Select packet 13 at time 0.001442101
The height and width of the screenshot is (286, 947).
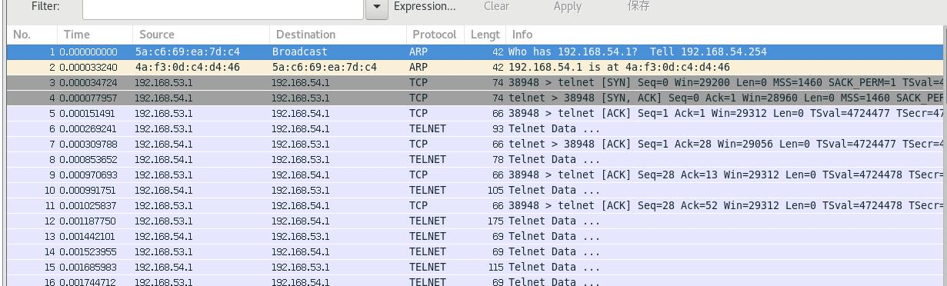[475, 236]
